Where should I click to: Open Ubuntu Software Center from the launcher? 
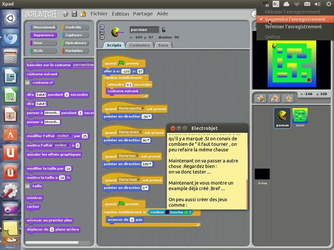pos(10,133)
